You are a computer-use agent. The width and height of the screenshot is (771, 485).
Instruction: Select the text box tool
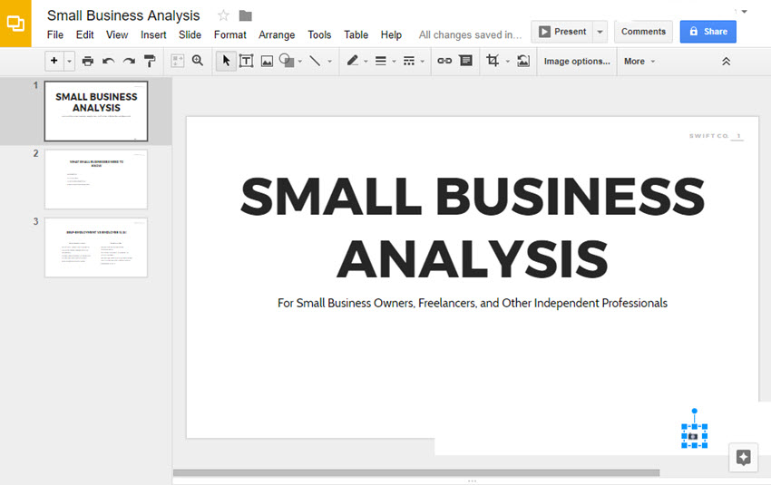(x=246, y=61)
